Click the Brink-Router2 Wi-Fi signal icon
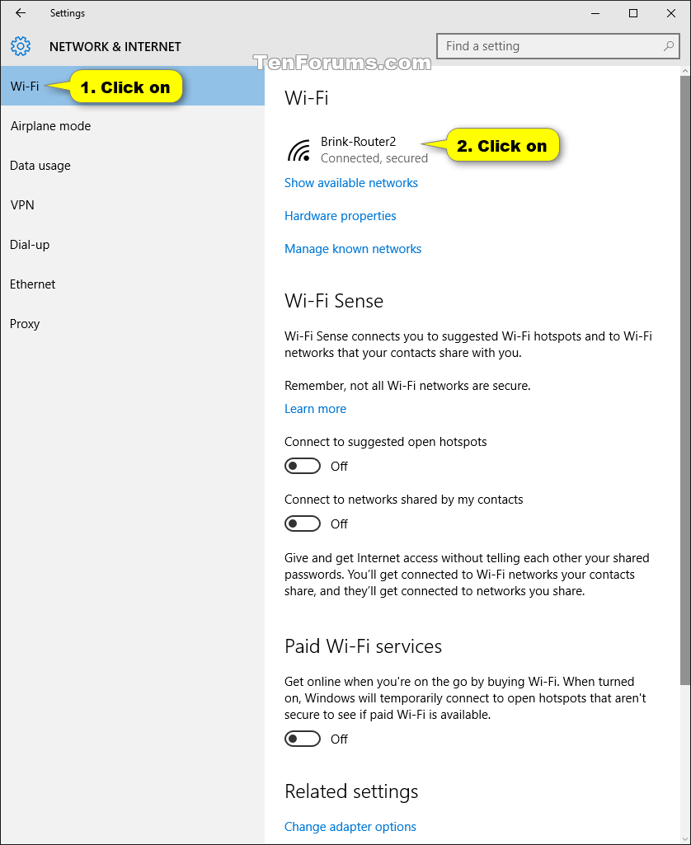This screenshot has height=845, width=691. click(298, 150)
